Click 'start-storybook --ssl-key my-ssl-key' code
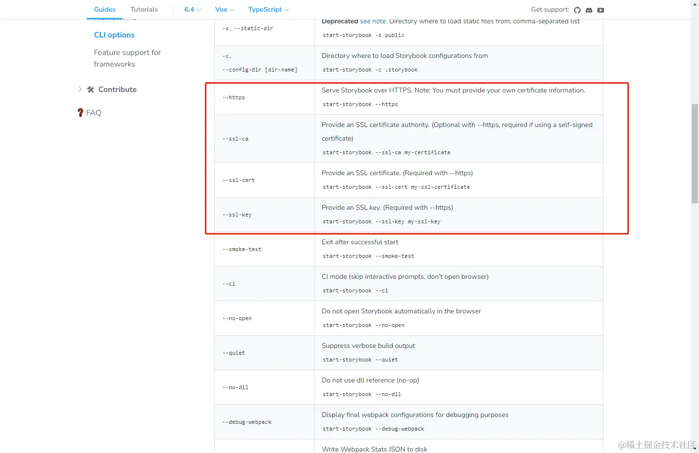Screen dimensions: 699x453 click(x=382, y=221)
